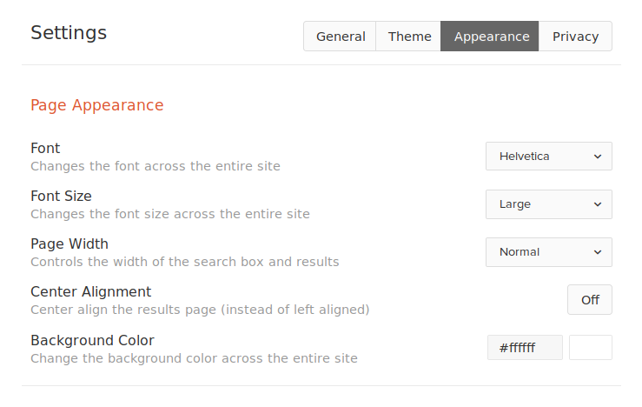Click the #ffffff hex color input field
Viewport: 642px width, 407px height.
525,348
